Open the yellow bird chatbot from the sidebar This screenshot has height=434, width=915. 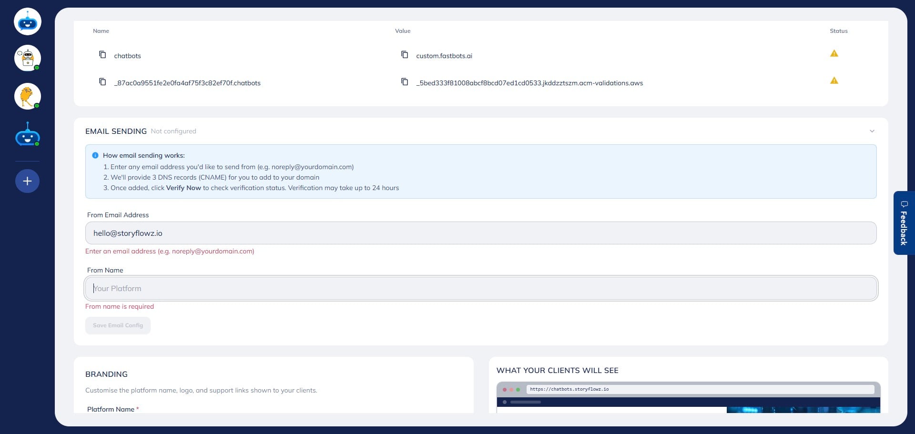[27, 96]
